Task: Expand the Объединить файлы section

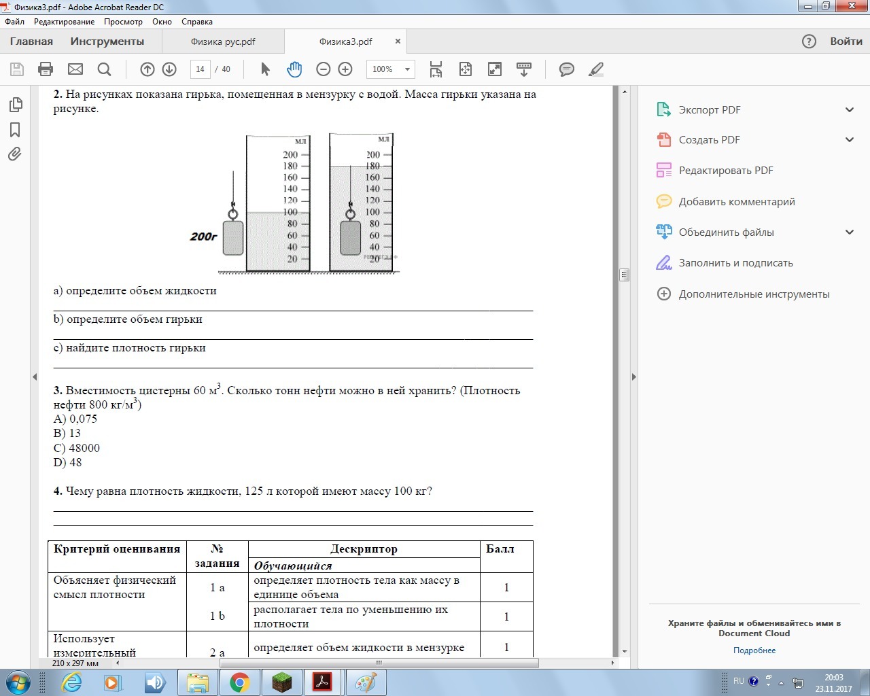Action: point(849,232)
